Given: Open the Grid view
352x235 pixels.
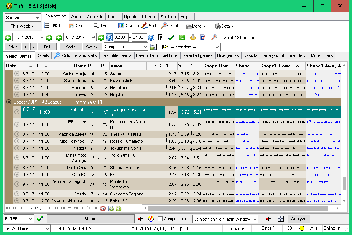Looking at the screenshot, I should (x=71, y=26).
